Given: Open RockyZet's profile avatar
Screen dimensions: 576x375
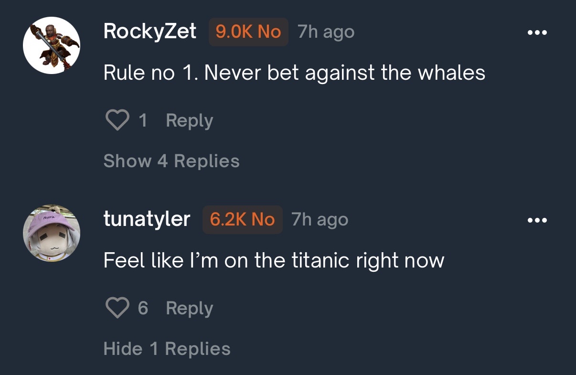Looking at the screenshot, I should [52, 45].
